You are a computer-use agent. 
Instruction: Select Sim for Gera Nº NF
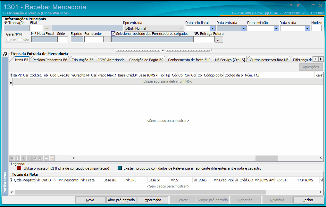pyautogui.click(x=9, y=40)
